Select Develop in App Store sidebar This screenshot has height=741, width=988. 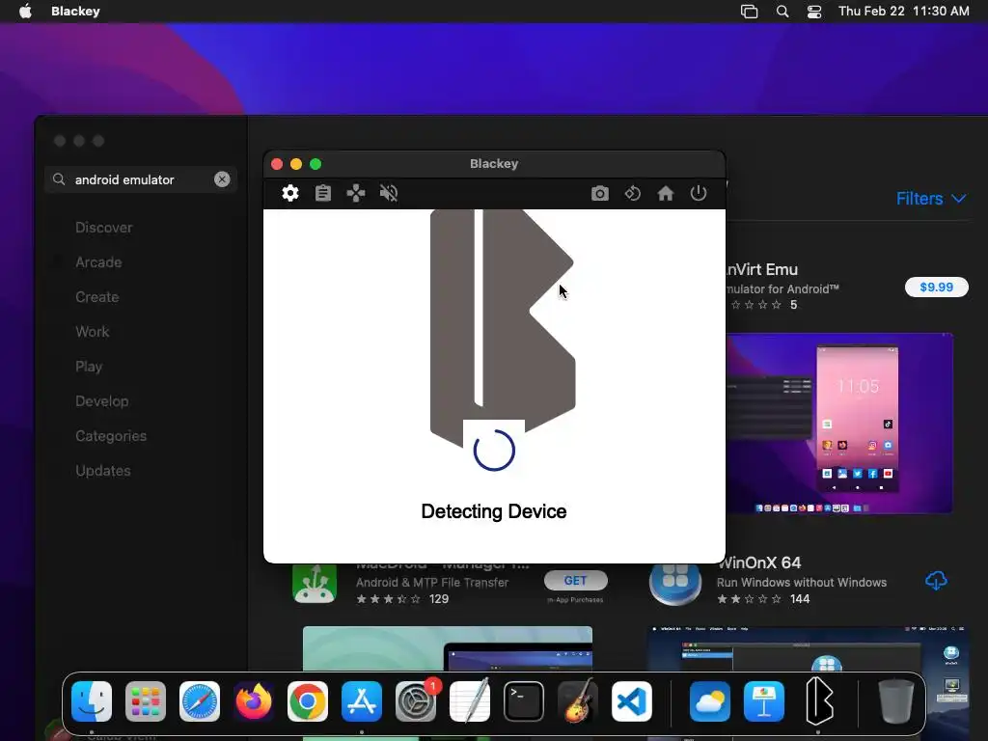(101, 400)
